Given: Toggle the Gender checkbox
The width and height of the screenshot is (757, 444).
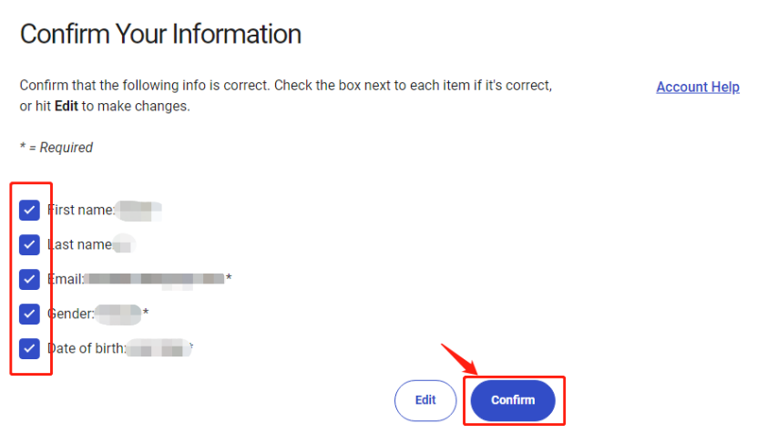Looking at the screenshot, I should pos(29,314).
